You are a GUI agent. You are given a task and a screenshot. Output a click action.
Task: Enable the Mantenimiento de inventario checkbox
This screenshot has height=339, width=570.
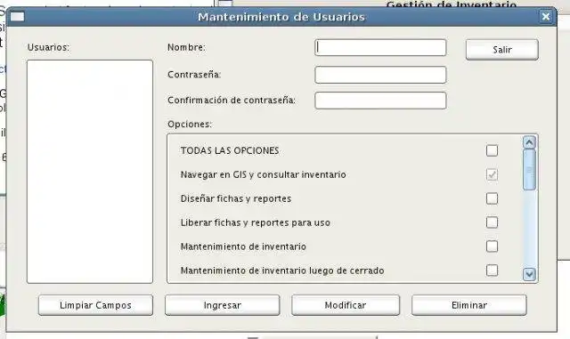point(492,246)
